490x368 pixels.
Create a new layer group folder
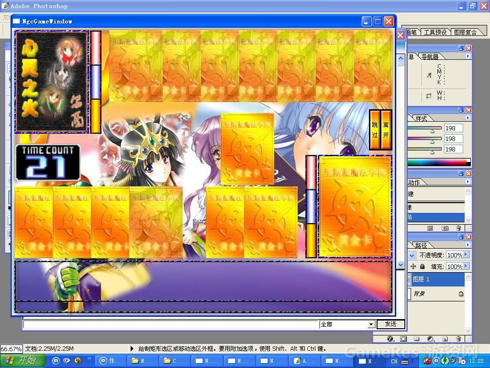click(417, 339)
